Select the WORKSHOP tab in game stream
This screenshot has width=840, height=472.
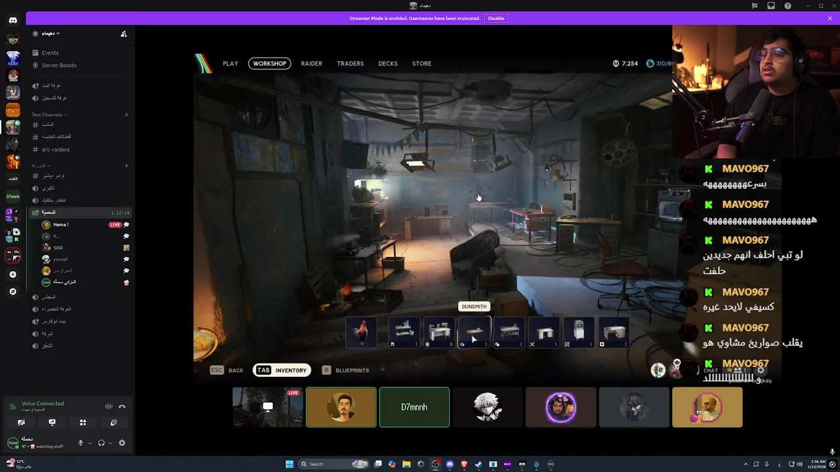pyautogui.click(x=270, y=64)
